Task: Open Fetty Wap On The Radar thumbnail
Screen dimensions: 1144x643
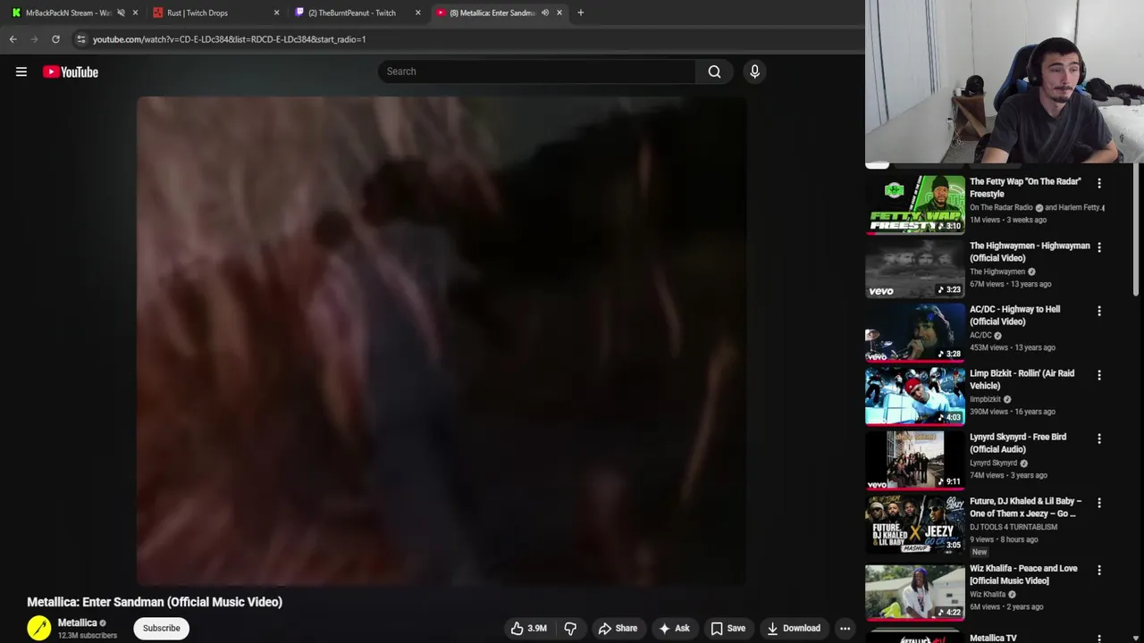Action: coord(914,205)
